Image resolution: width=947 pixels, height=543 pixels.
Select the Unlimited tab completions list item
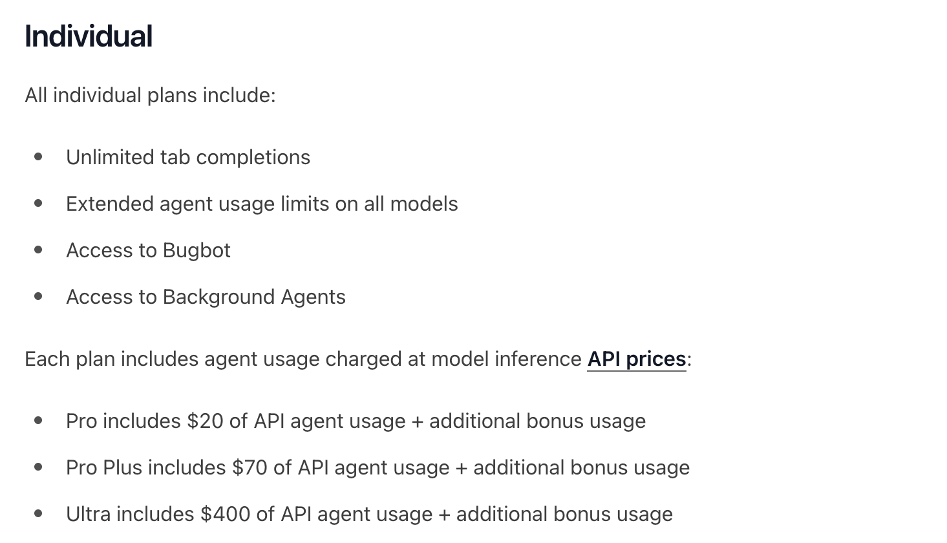[188, 157]
